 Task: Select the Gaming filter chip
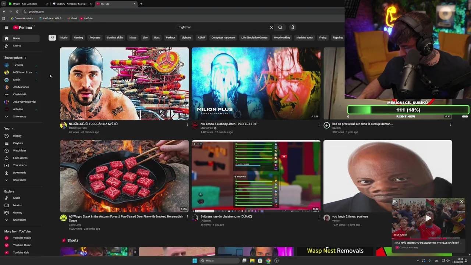pyautogui.click(x=78, y=38)
